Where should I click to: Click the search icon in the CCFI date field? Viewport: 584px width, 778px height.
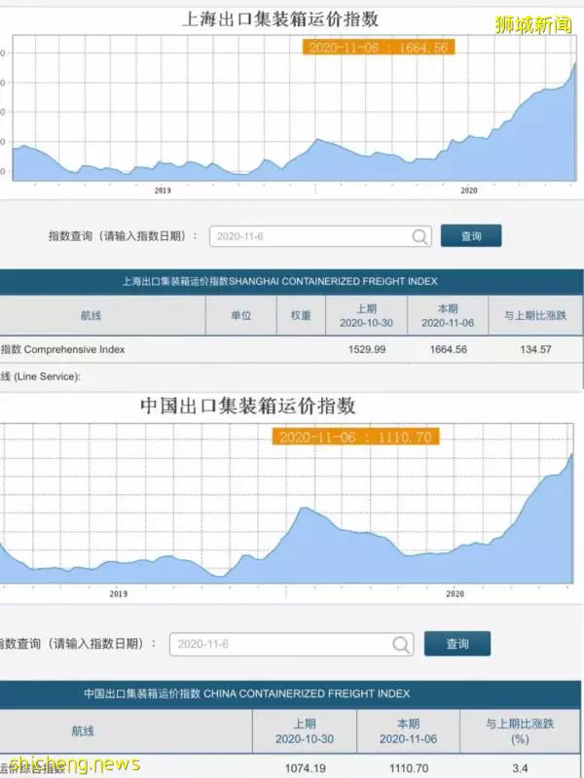click(401, 645)
